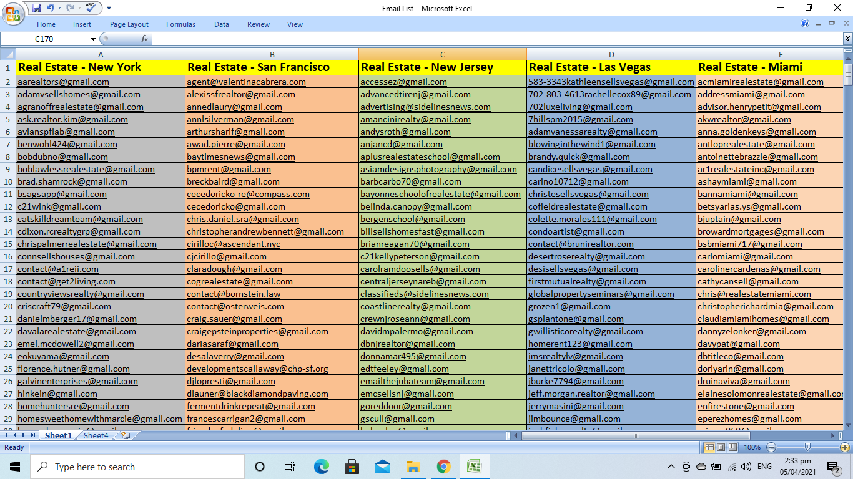
Task: Click the zoom slider handle
Action: click(808, 447)
